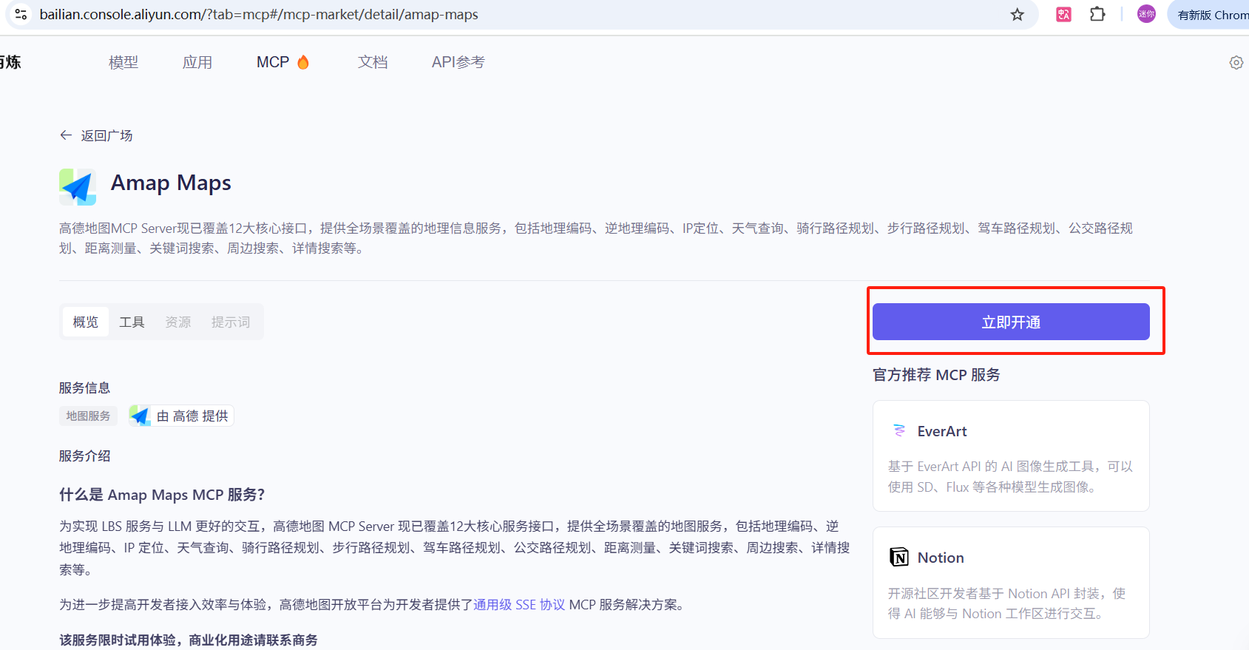Click the 由 高德 提供 badge
The width and height of the screenshot is (1249, 650).
tap(181, 416)
